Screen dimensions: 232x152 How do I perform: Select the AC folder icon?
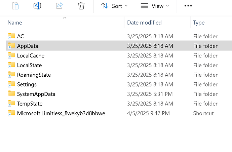11,36
